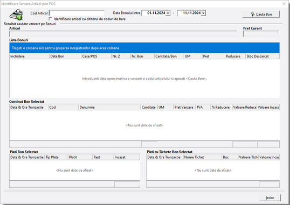290x205 pixels.
Task: Click the Valoare Tich column header
Action: coord(248,157)
